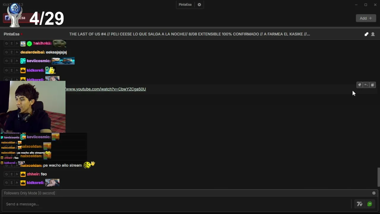Click the minions emote in keviicosmic's message

point(63,61)
